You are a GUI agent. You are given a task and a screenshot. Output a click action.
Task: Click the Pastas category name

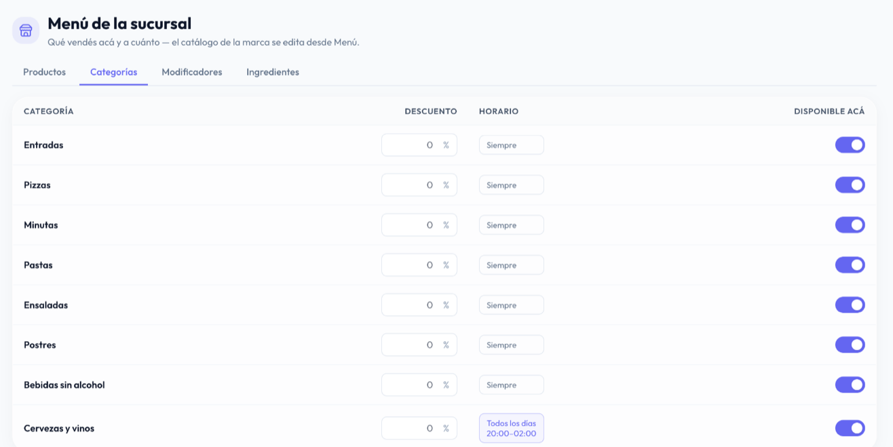tap(38, 265)
